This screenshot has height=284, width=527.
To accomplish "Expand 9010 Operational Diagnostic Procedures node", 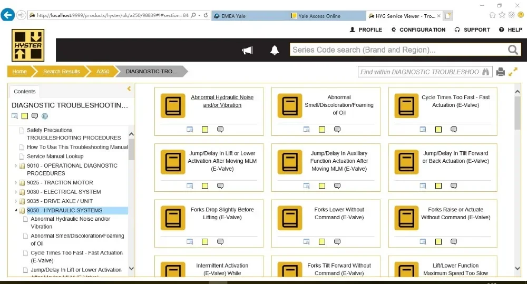I will click(15, 165).
